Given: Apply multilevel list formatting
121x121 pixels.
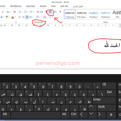Looking at the screenshot, I should click(31, 12).
